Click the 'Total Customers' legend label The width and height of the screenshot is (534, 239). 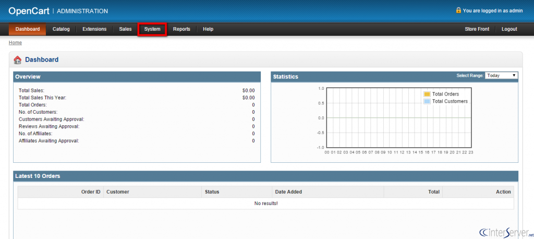(450, 101)
